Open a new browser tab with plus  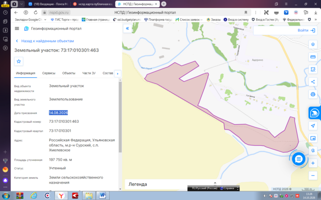pyautogui.click(x=164, y=4)
